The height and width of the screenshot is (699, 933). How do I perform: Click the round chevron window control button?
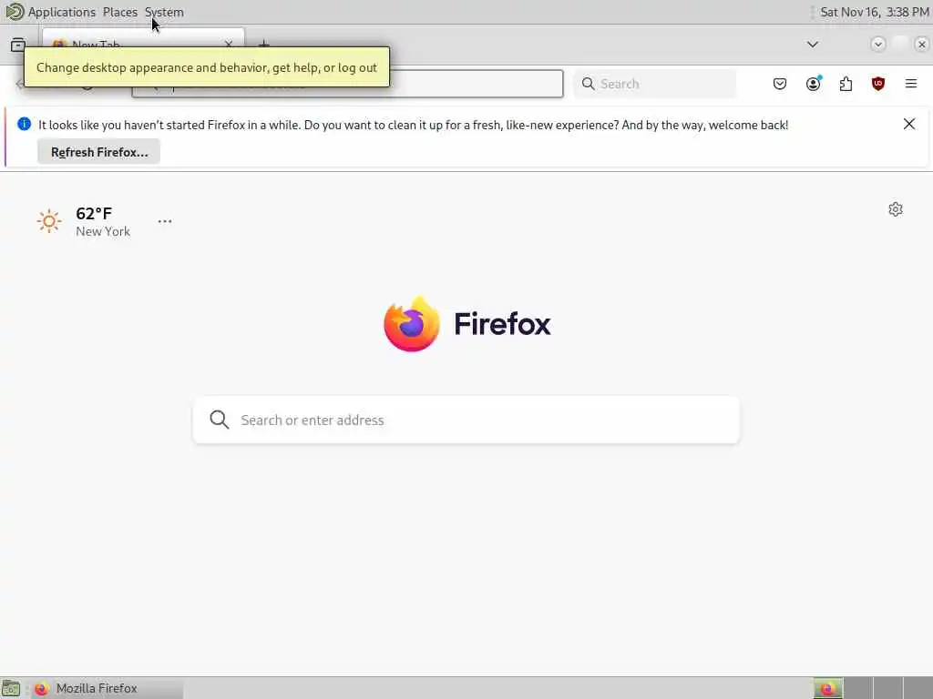pyautogui.click(x=877, y=45)
